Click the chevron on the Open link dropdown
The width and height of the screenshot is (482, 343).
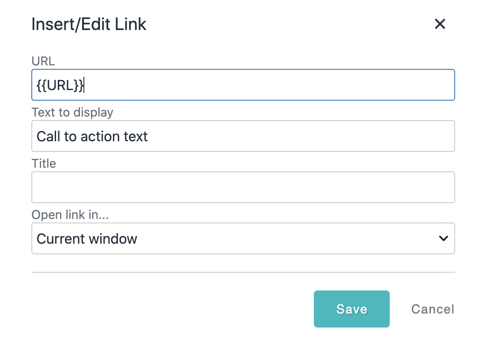point(443,238)
